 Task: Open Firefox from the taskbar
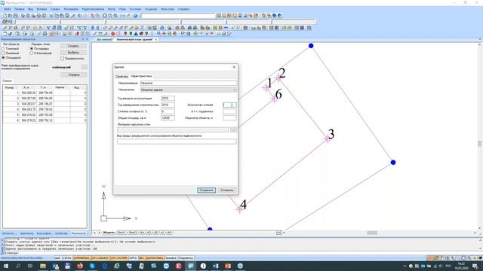[x=80, y=266]
